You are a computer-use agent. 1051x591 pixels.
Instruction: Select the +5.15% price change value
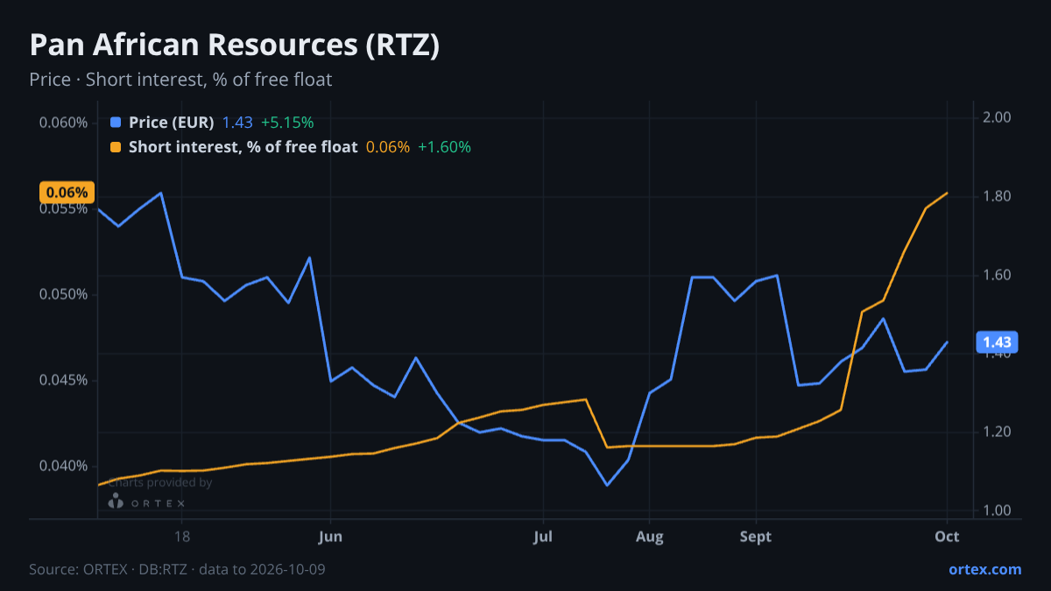(287, 123)
